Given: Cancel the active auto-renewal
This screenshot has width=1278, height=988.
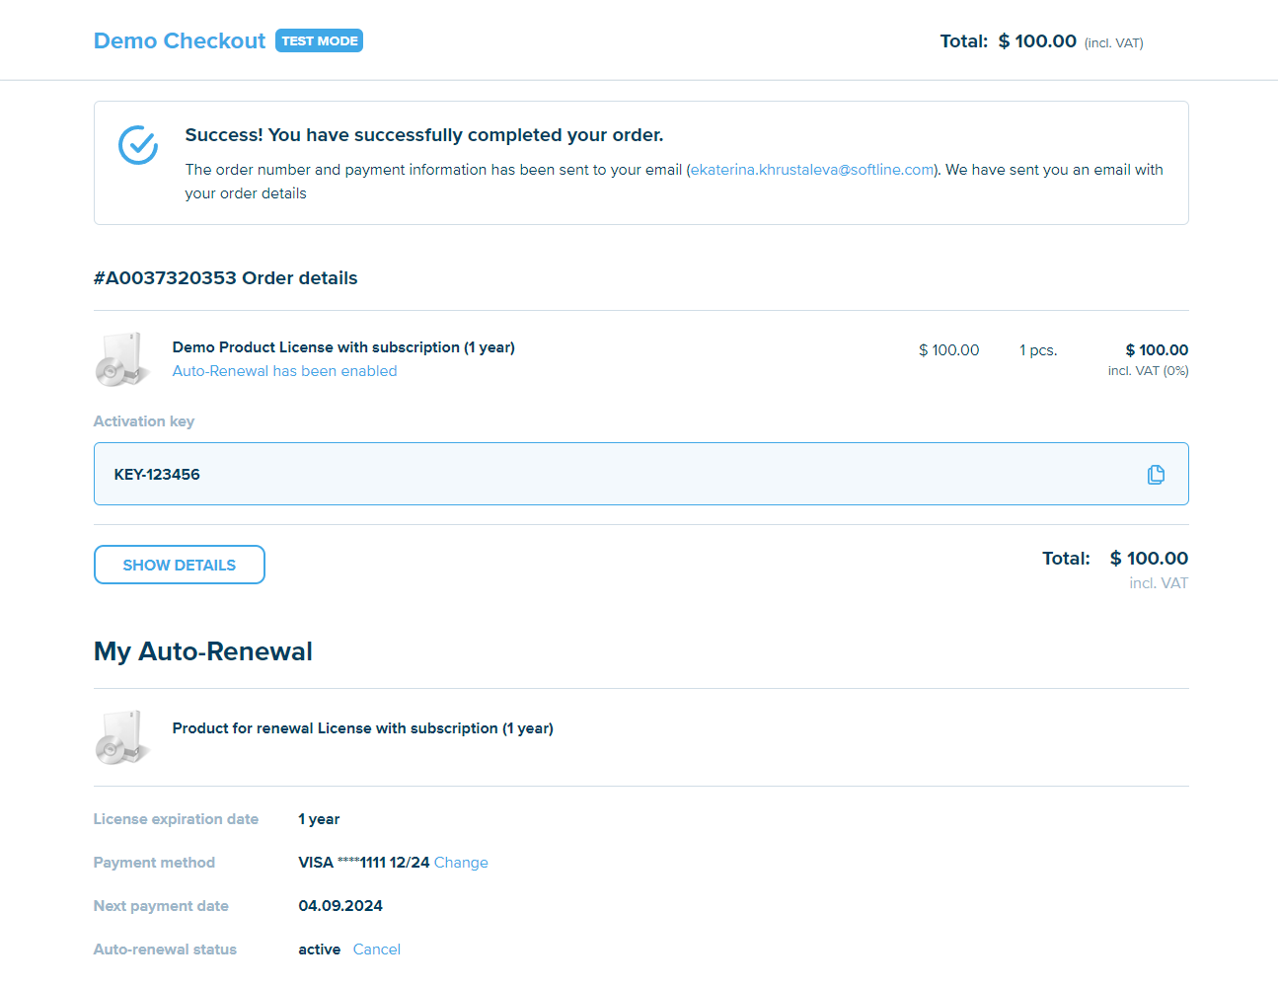Looking at the screenshot, I should (376, 950).
